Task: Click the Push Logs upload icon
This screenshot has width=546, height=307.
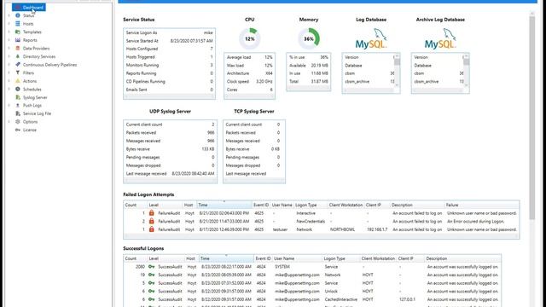Action: coord(18,105)
